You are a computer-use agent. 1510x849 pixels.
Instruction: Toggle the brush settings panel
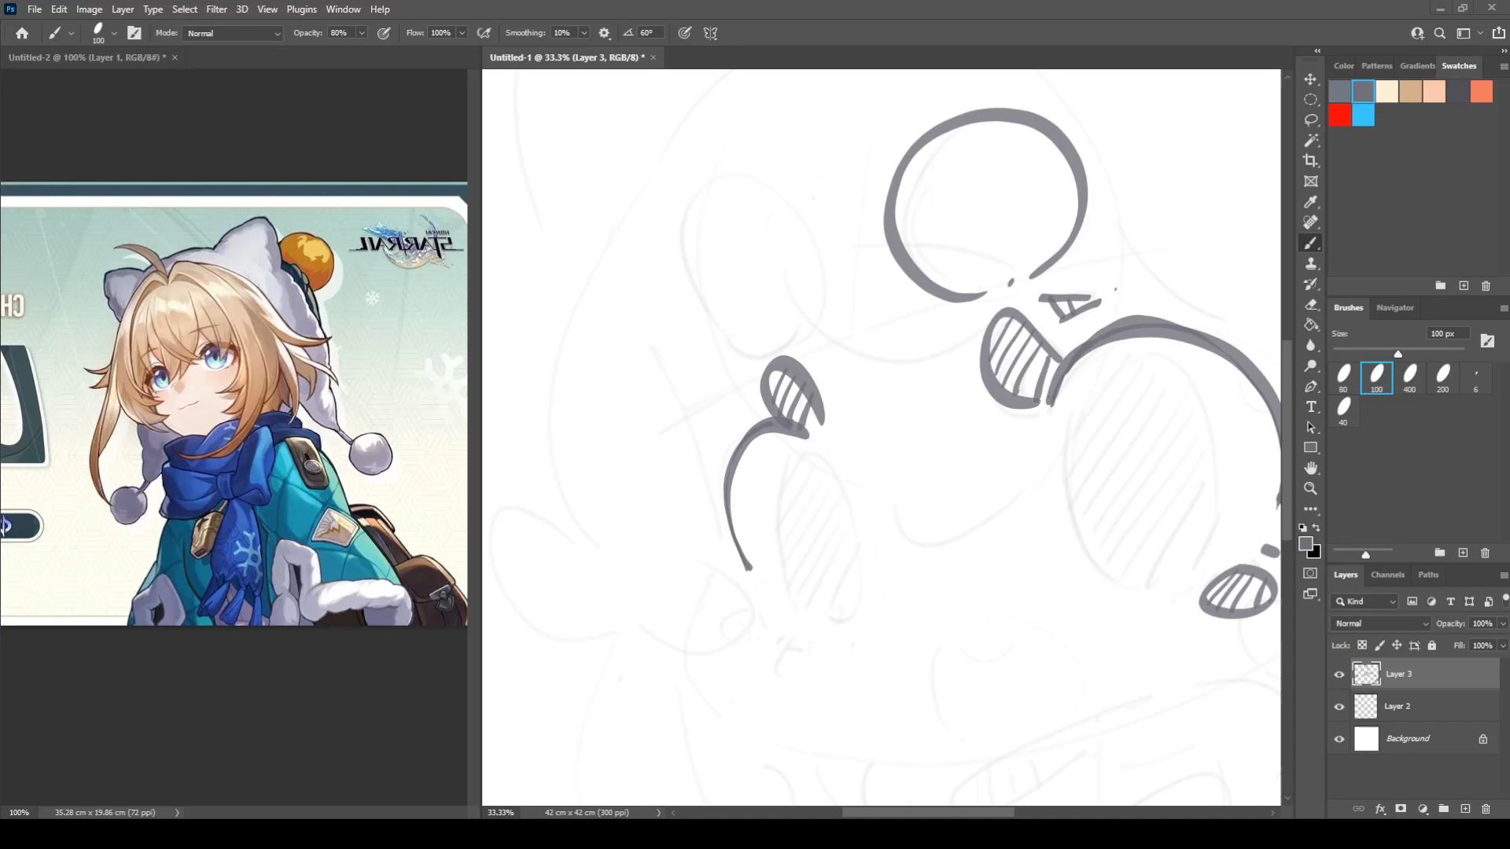pyautogui.click(x=134, y=33)
